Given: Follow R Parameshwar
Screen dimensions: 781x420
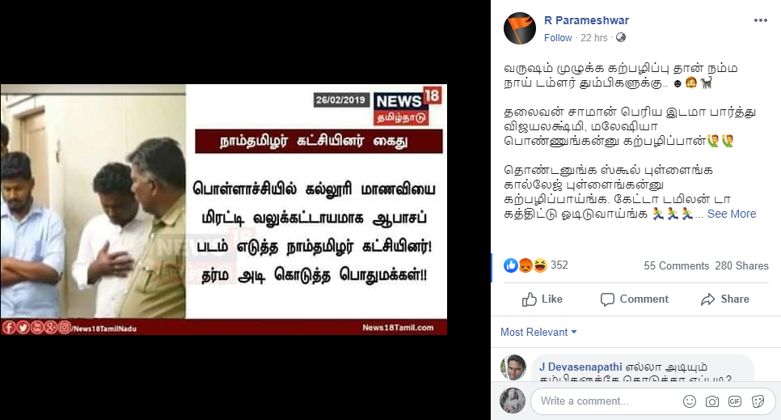Looking at the screenshot, I should click(558, 38).
